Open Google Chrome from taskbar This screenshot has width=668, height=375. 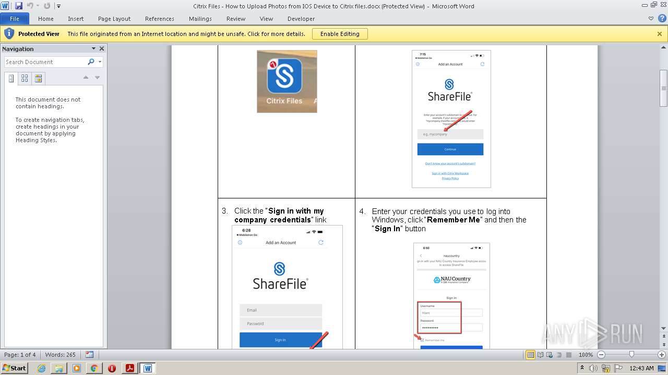(x=94, y=368)
